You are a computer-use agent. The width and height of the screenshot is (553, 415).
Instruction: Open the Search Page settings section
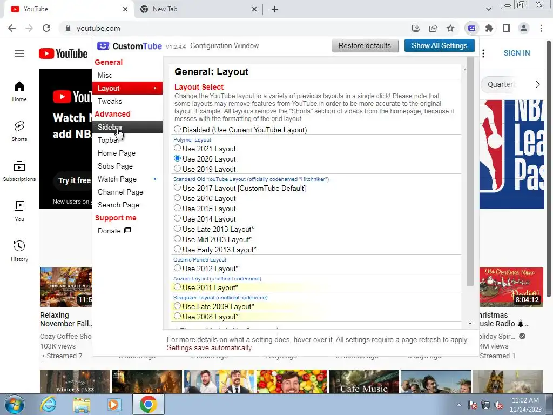click(x=127, y=205)
